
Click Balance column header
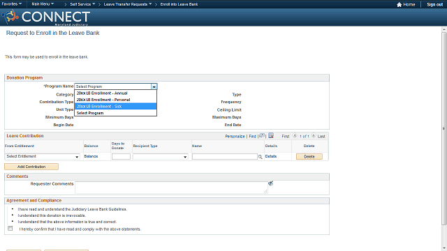[91, 146]
